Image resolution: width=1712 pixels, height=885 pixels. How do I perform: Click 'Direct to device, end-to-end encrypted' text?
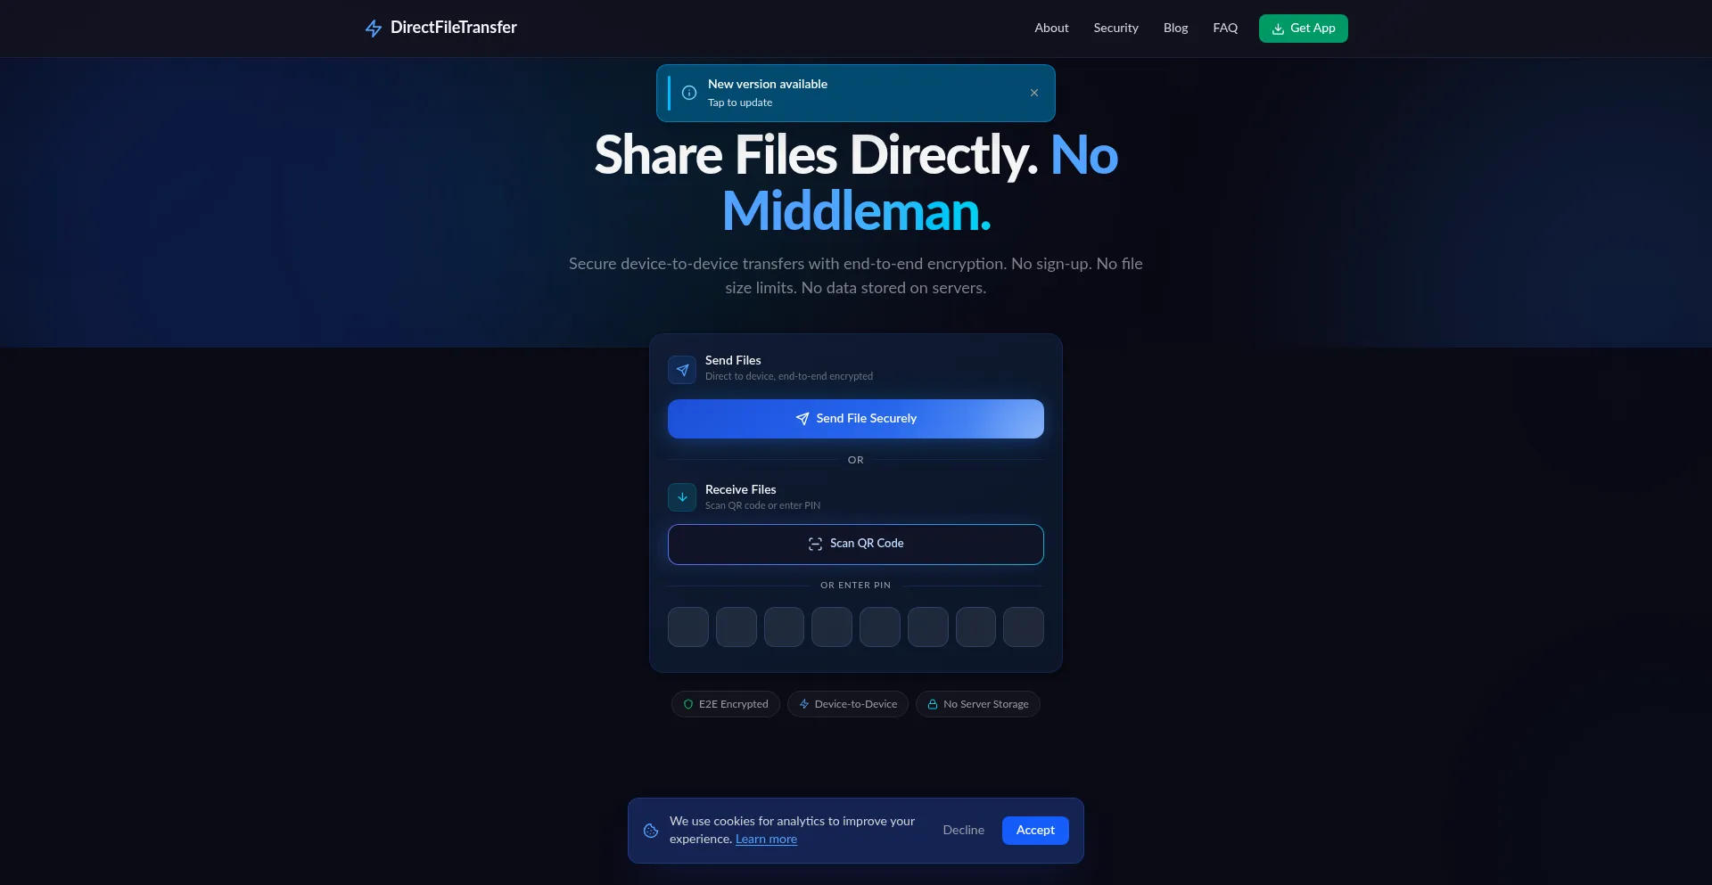click(x=789, y=377)
